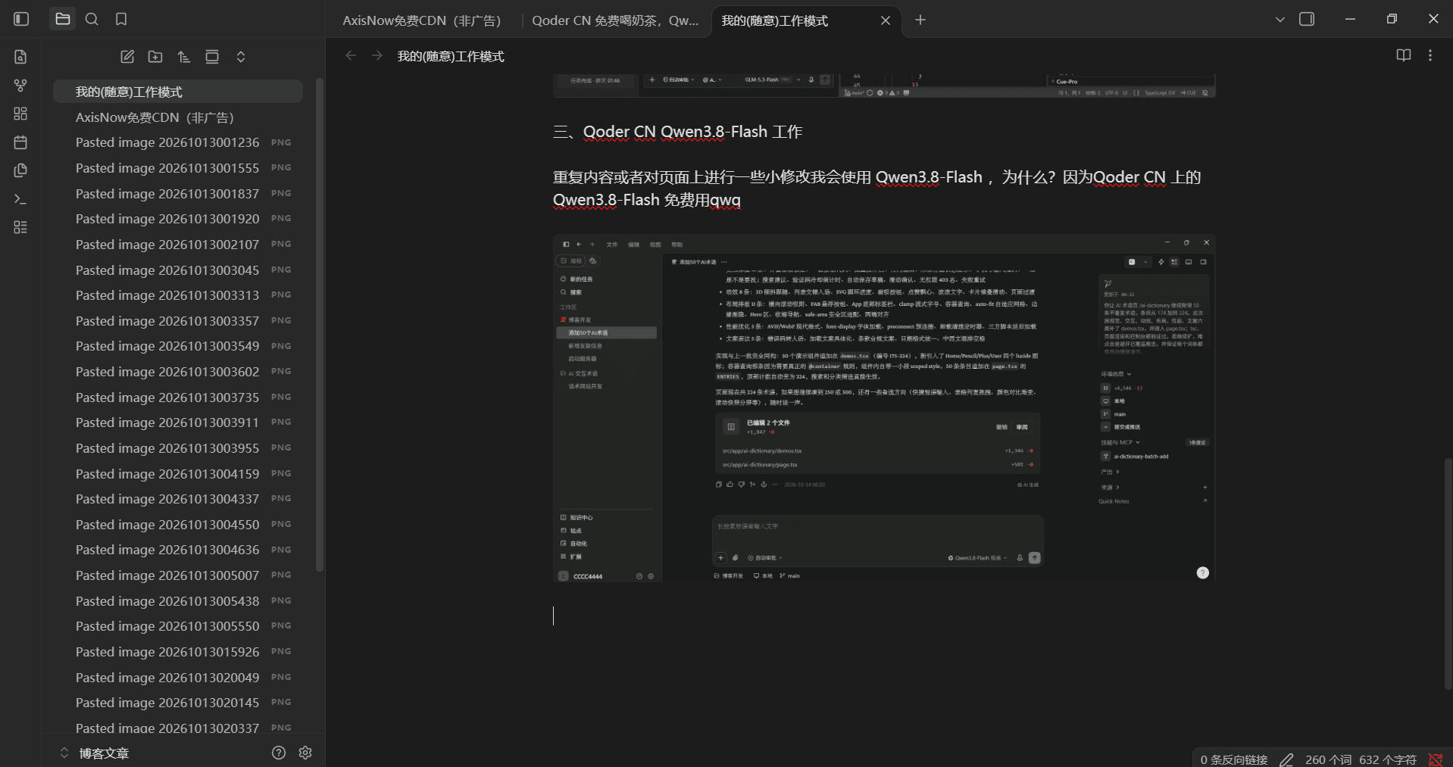This screenshot has height=767, width=1453.
Task: Add a new tab with plus
Action: tap(920, 20)
